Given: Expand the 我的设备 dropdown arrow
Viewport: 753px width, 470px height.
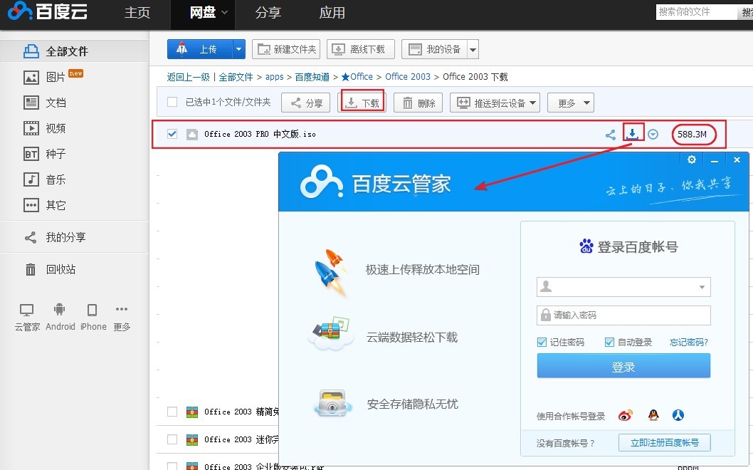Looking at the screenshot, I should coord(473,49).
